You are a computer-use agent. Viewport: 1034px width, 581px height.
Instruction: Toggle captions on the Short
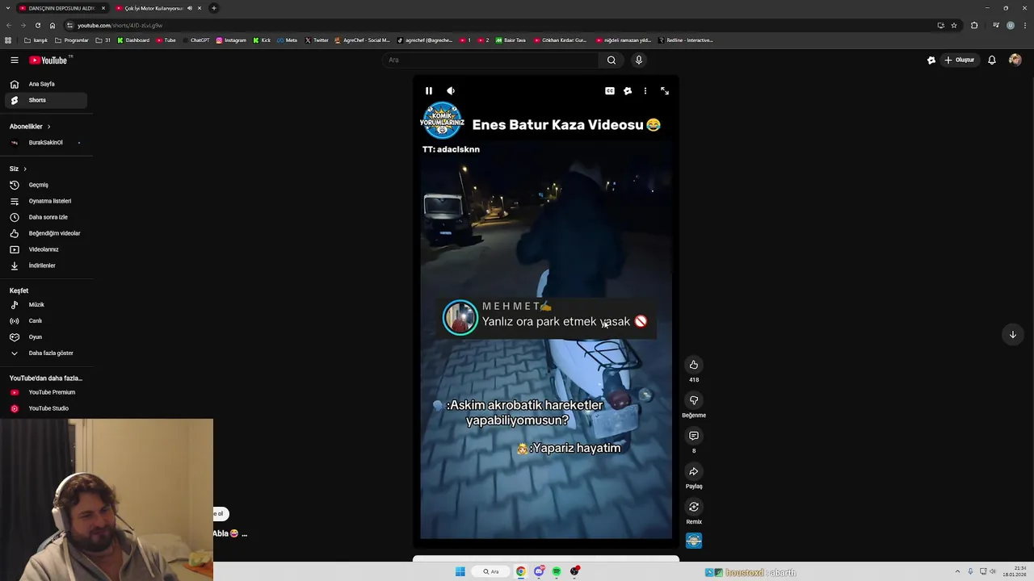click(610, 91)
